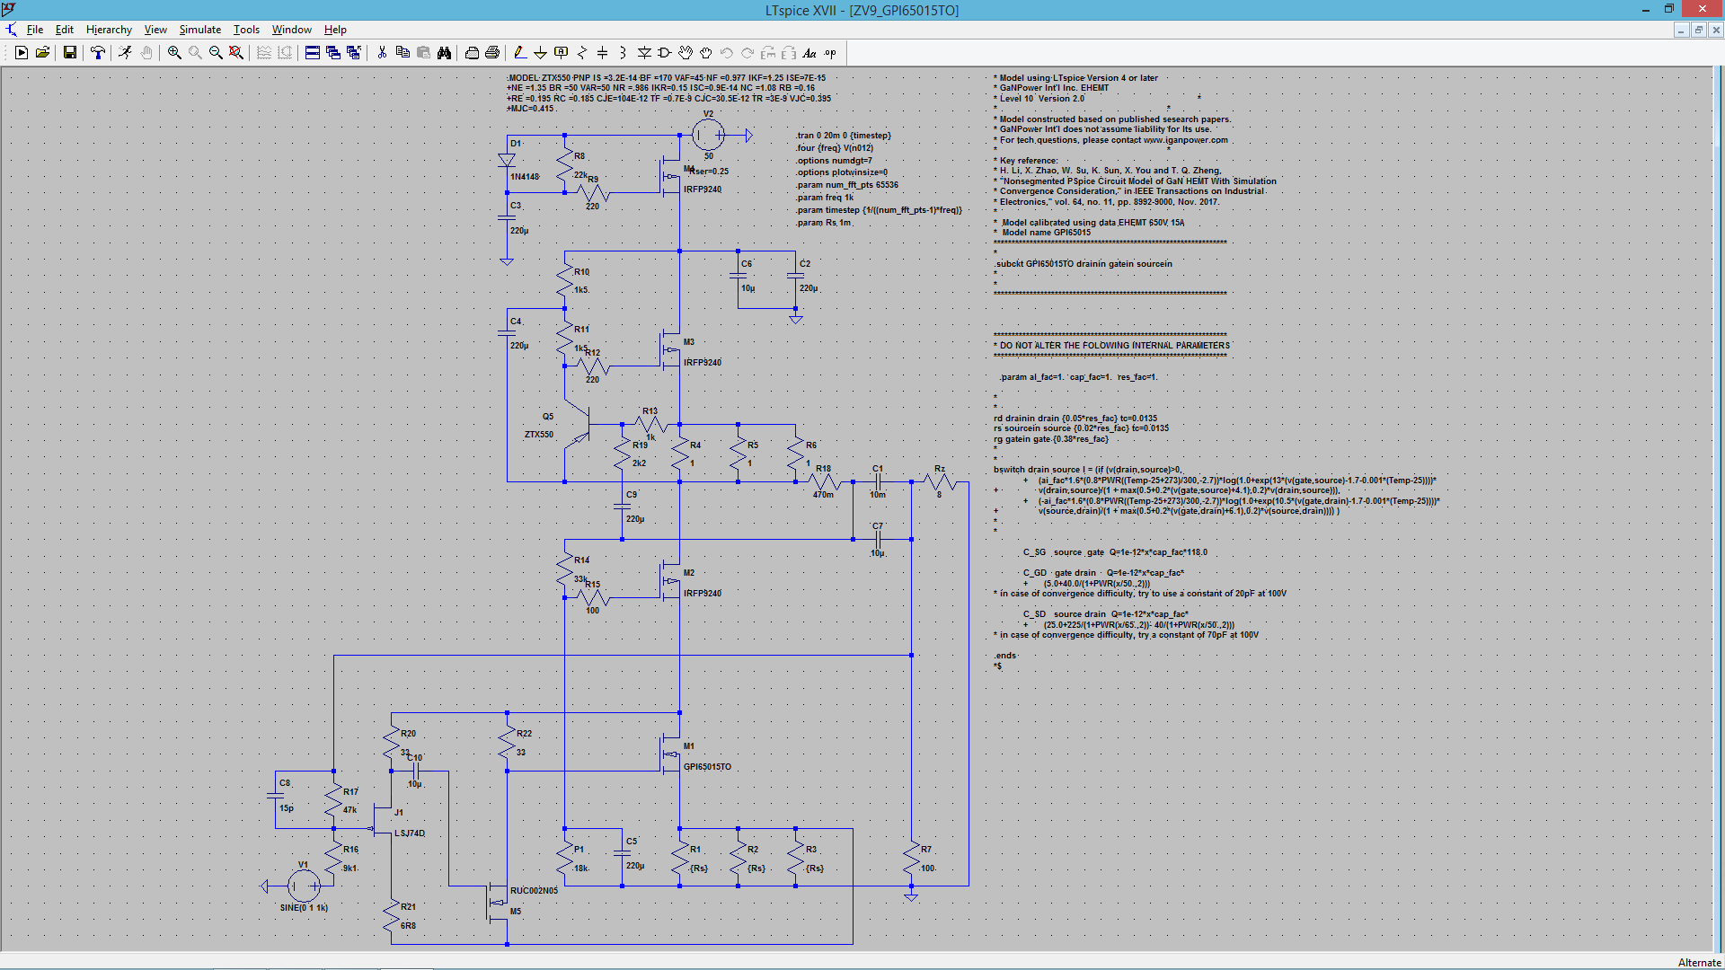Click the Tile windows horizontally icon
The image size is (1725, 970).
pyautogui.click(x=312, y=53)
